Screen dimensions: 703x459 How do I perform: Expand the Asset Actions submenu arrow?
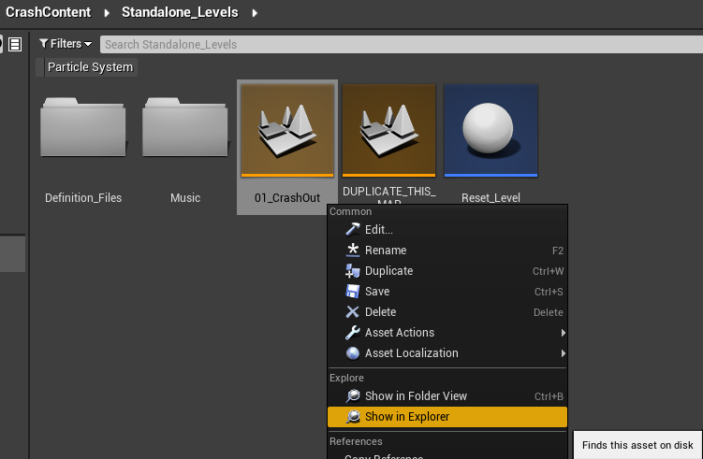click(x=564, y=333)
